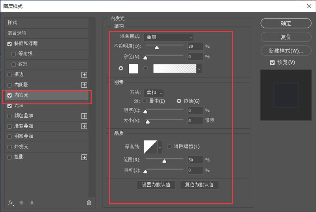Click the move effect up arrow icon
This screenshot has width=316, height=212.
click(x=22, y=203)
